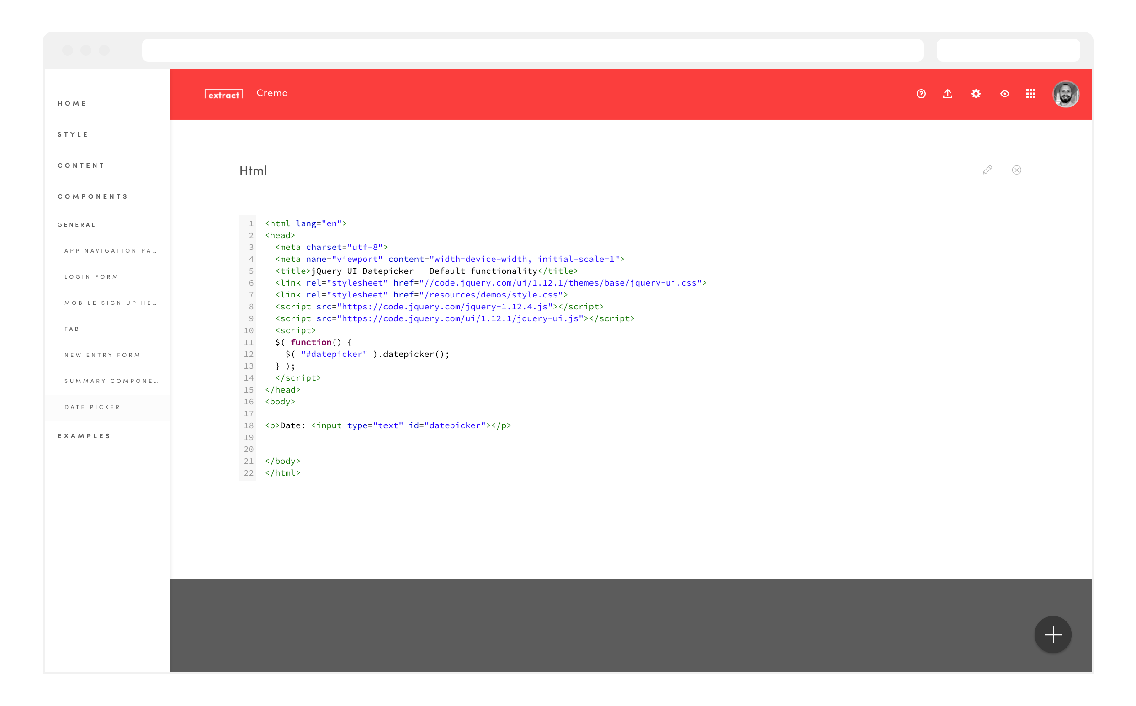Open the FAB component entry
1136x706 pixels.
[x=72, y=329]
